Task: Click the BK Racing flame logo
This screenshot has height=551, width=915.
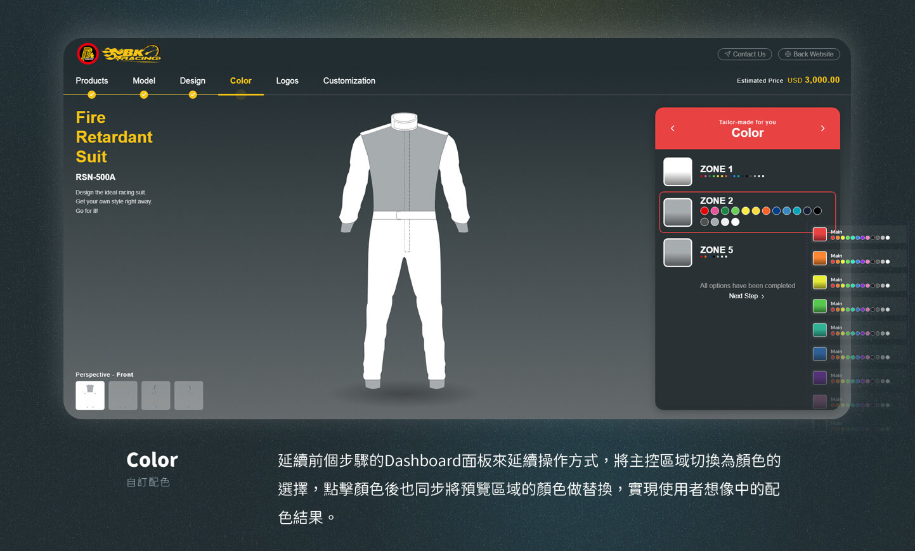Action: (x=132, y=54)
